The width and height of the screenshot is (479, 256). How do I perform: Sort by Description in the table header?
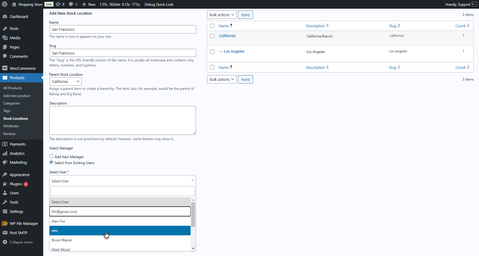(x=317, y=26)
